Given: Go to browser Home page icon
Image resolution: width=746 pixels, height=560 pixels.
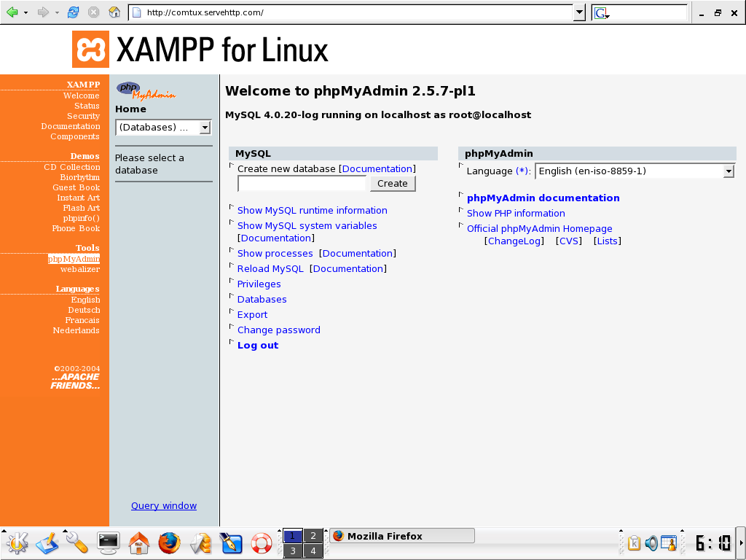Looking at the screenshot, I should (114, 12).
